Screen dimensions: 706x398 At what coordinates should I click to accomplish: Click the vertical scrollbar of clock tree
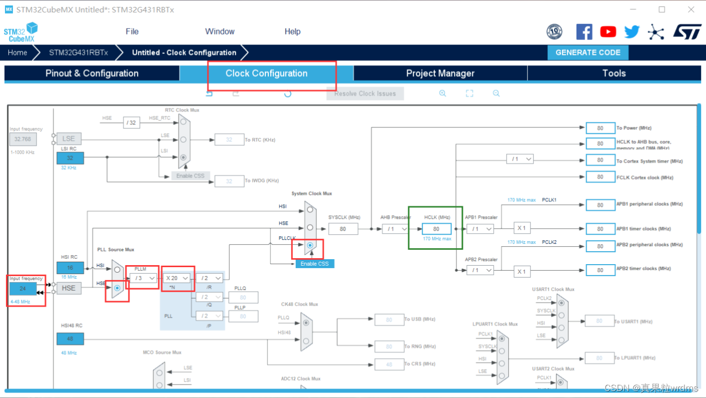(699, 170)
